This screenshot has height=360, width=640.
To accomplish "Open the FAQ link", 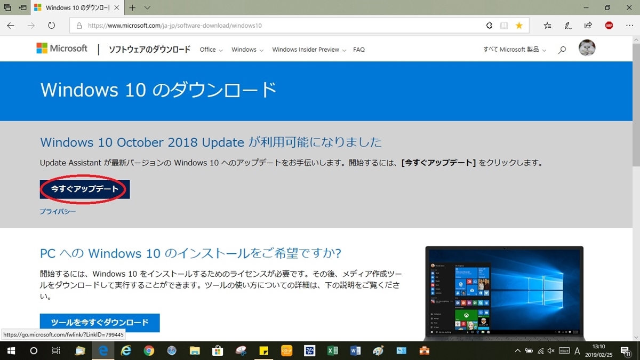I will (359, 50).
